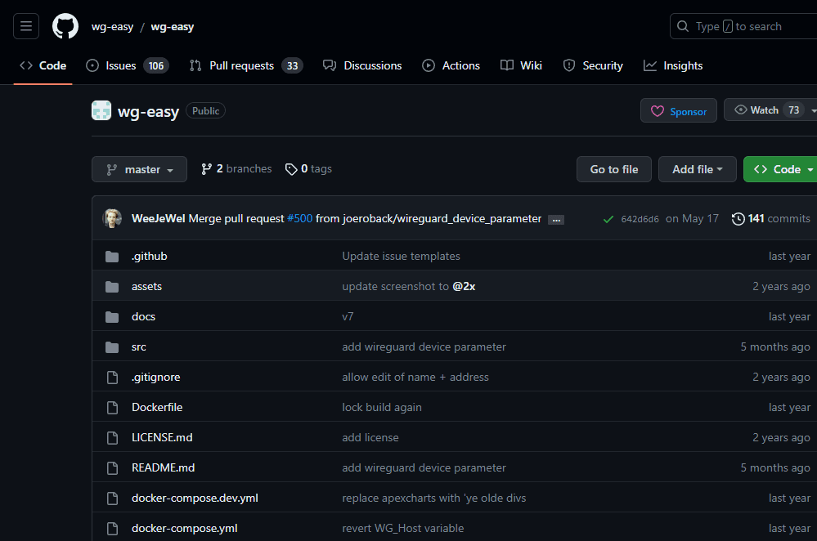Click WeeJeWel's profile avatar
The height and width of the screenshot is (541, 817).
coord(112,219)
